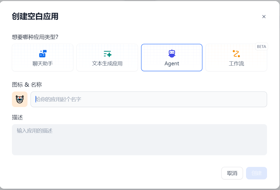Choose the 文本生成应用 type label

107,64
